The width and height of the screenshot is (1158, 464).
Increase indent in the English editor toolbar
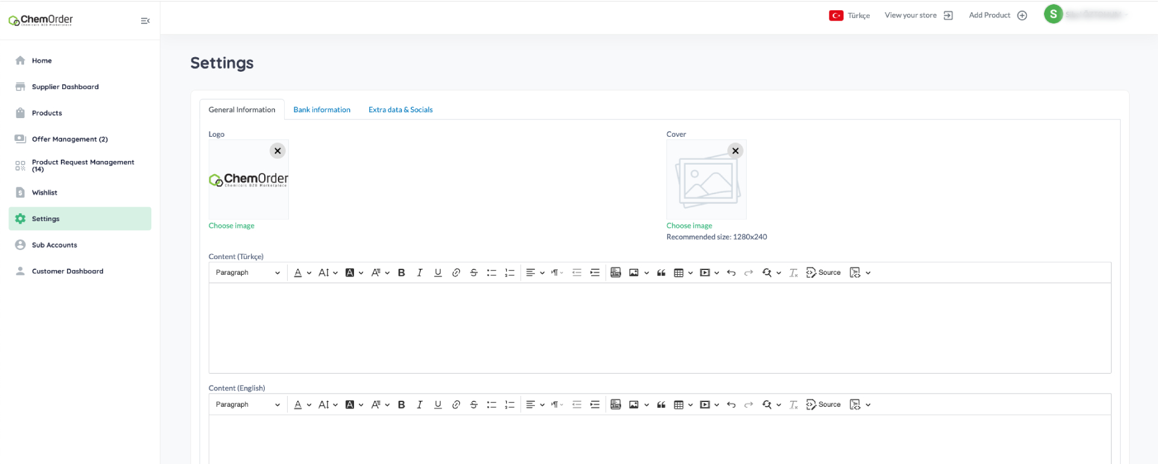click(595, 405)
